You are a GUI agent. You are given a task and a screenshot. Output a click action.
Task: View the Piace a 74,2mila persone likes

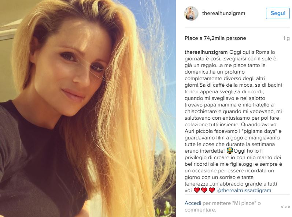coord(215,38)
